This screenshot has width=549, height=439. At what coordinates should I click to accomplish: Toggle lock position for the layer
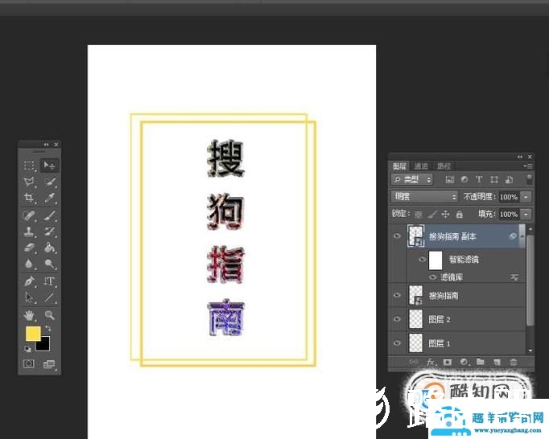coord(445,214)
